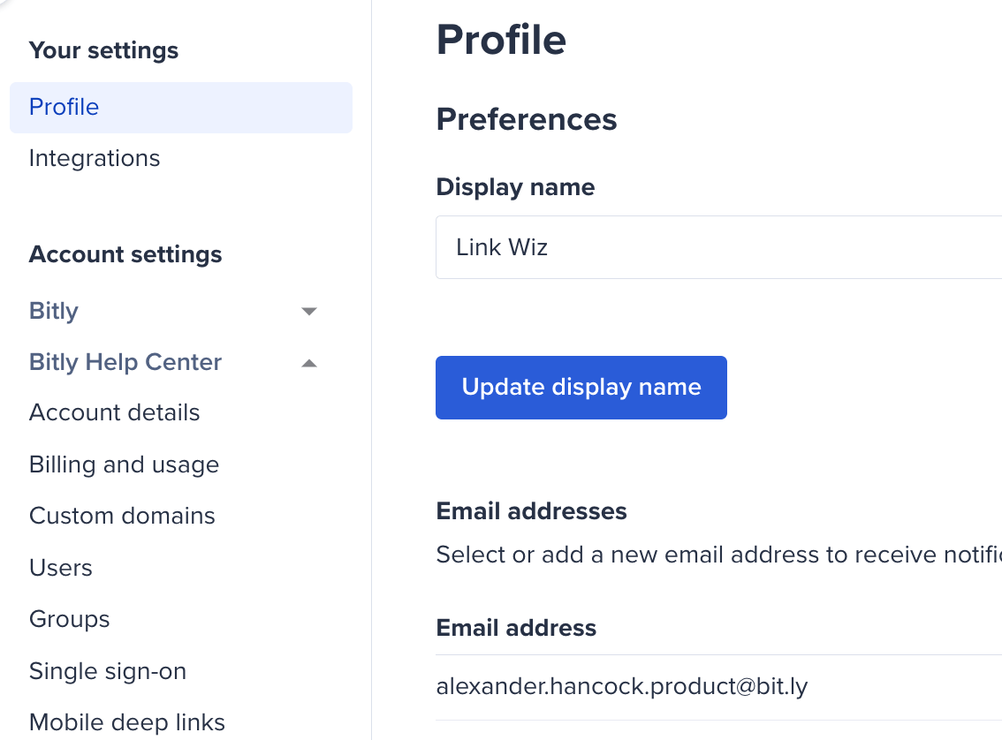The image size is (1002, 740).
Task: Open the Your settings section header
Action: (103, 50)
